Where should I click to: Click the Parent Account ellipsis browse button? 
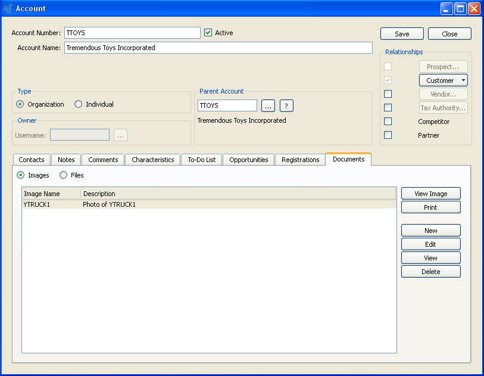coord(268,105)
